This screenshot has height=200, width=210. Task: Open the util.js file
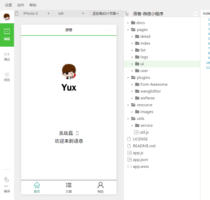162,132
